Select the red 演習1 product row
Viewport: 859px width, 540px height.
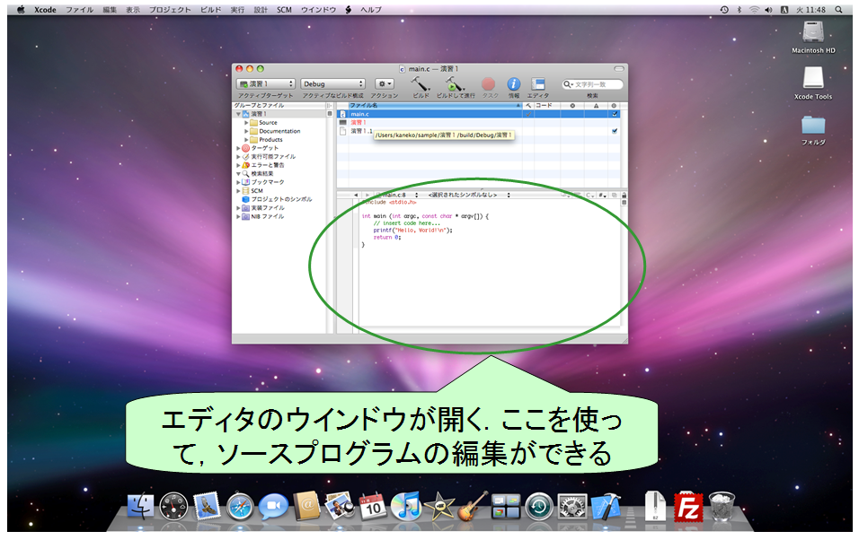click(479, 123)
